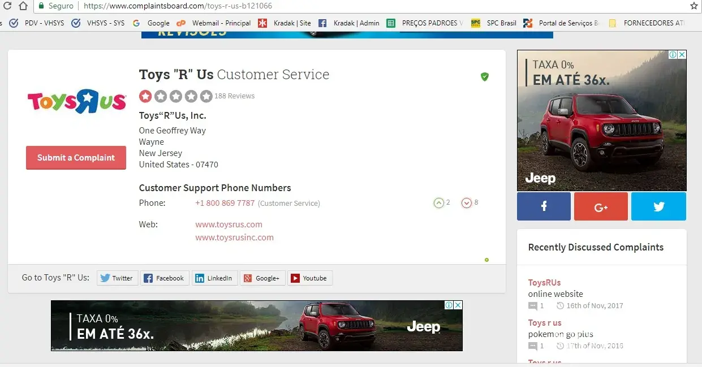The width and height of the screenshot is (702, 367).
Task: Click the Jeep sidebar advertisement image
Action: pos(602,120)
